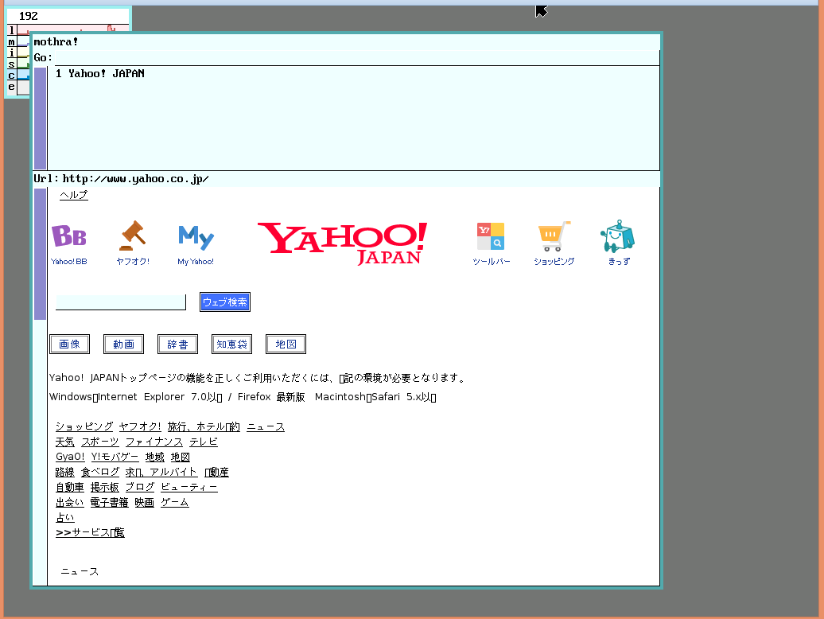Image resolution: width=824 pixels, height=619 pixels.
Task: Click the Yahoo! JAPAN logo
Action: tap(342, 243)
